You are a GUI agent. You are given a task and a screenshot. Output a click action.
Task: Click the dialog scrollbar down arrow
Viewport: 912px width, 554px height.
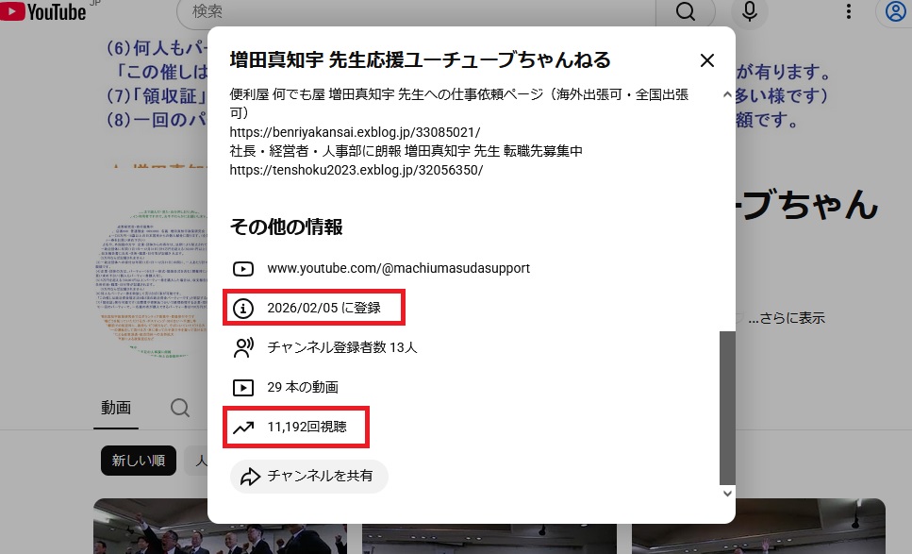tap(726, 493)
